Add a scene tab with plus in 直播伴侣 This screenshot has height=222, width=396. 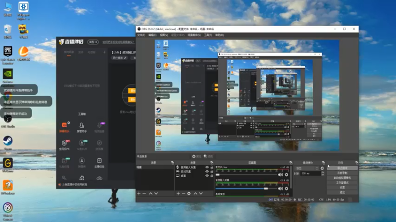(104, 52)
